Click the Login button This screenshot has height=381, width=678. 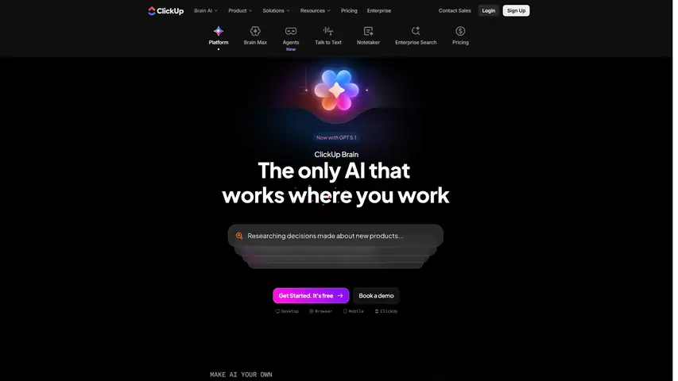489,11
